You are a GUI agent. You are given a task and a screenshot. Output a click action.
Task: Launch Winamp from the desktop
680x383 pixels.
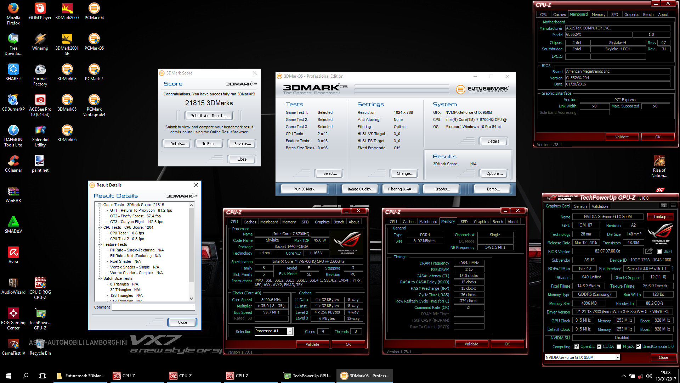click(40, 41)
